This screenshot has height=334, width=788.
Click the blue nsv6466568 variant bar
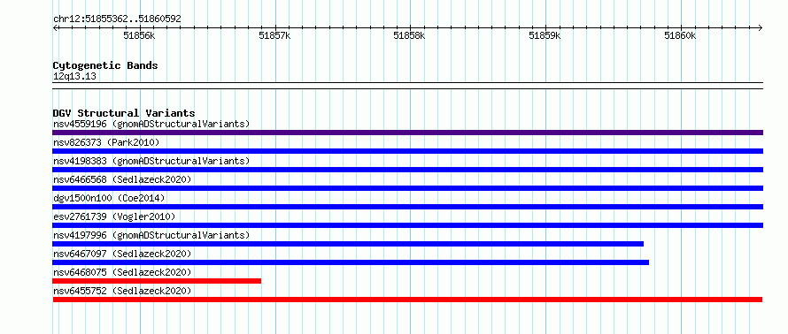click(x=407, y=188)
